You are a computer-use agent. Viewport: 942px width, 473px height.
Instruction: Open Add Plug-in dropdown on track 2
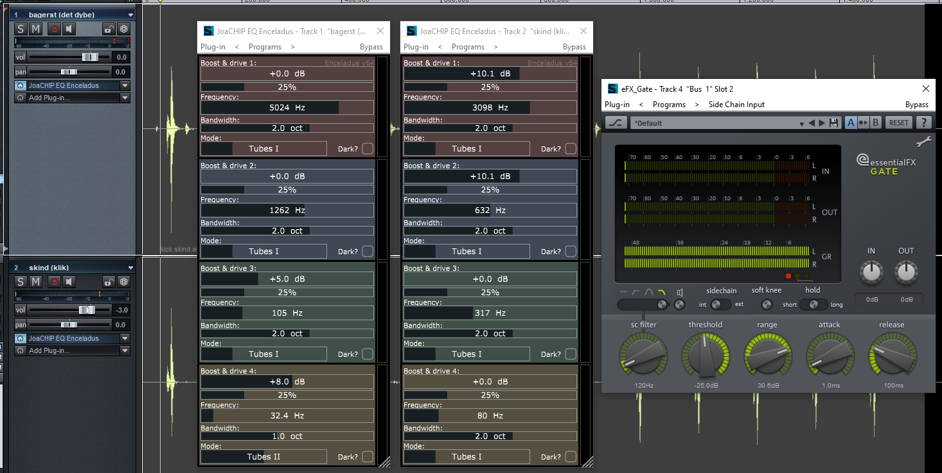125,351
